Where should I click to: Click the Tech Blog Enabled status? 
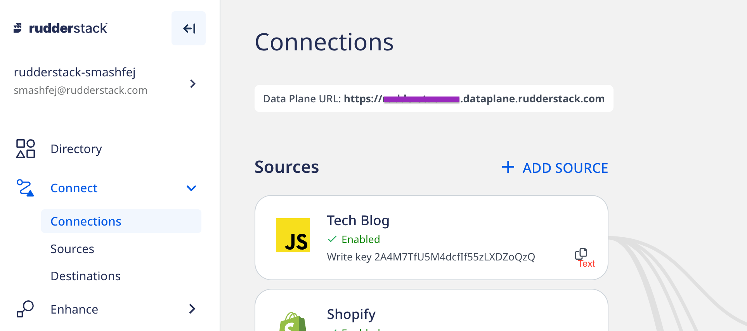(354, 240)
